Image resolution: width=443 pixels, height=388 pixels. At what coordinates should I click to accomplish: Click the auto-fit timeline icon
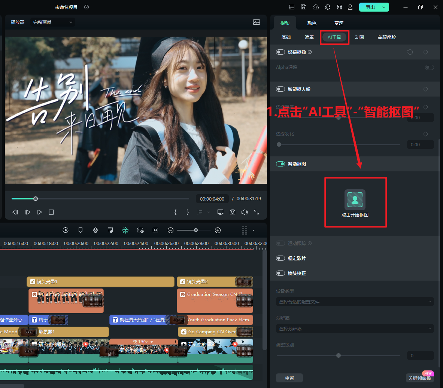click(155, 230)
